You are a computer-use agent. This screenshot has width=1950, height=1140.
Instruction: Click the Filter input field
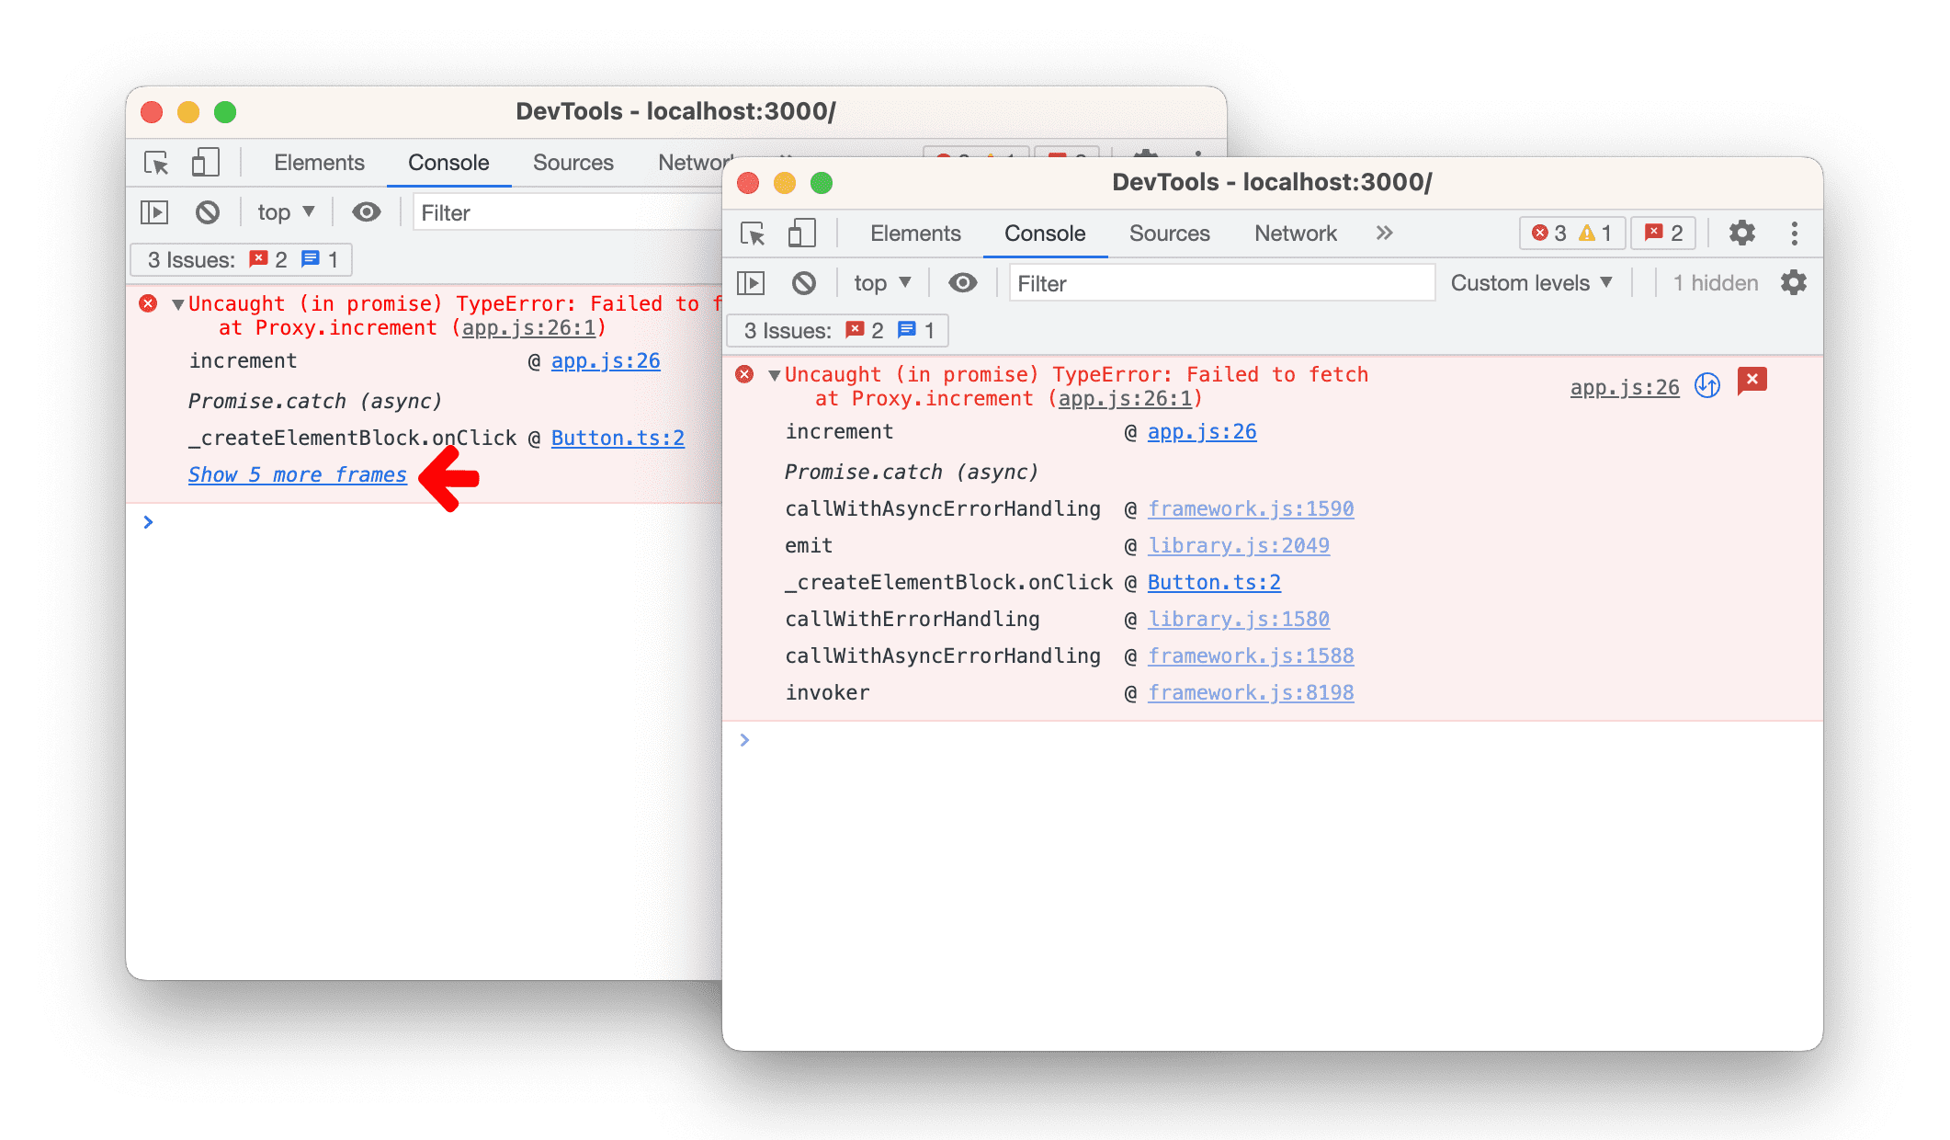coord(1220,282)
